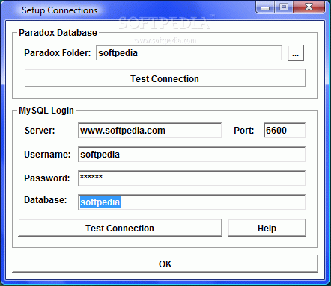Click the Paradox Folder label
The height and width of the screenshot is (286, 331).
[58, 53]
